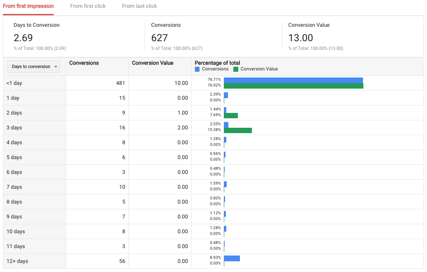Click the 7 days row label

pyautogui.click(x=14, y=187)
